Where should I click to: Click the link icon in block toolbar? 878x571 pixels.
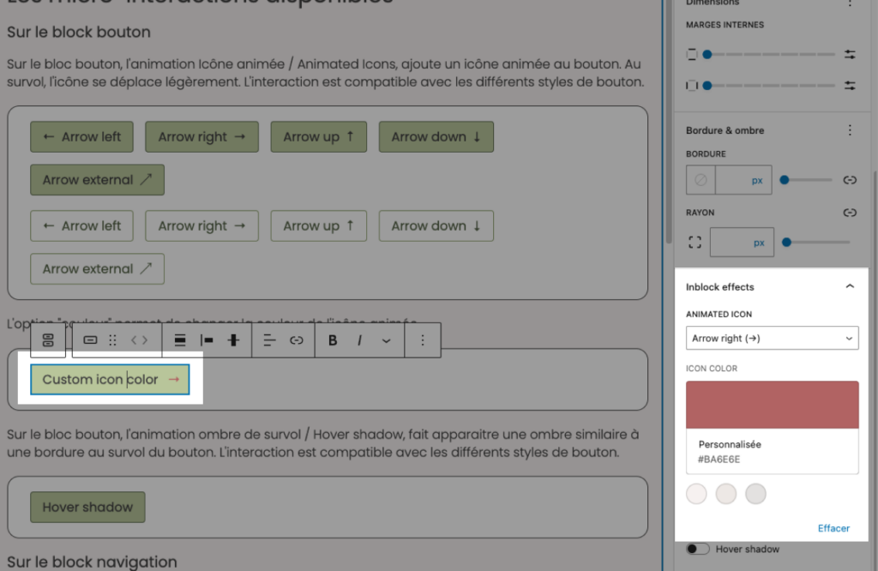297,340
